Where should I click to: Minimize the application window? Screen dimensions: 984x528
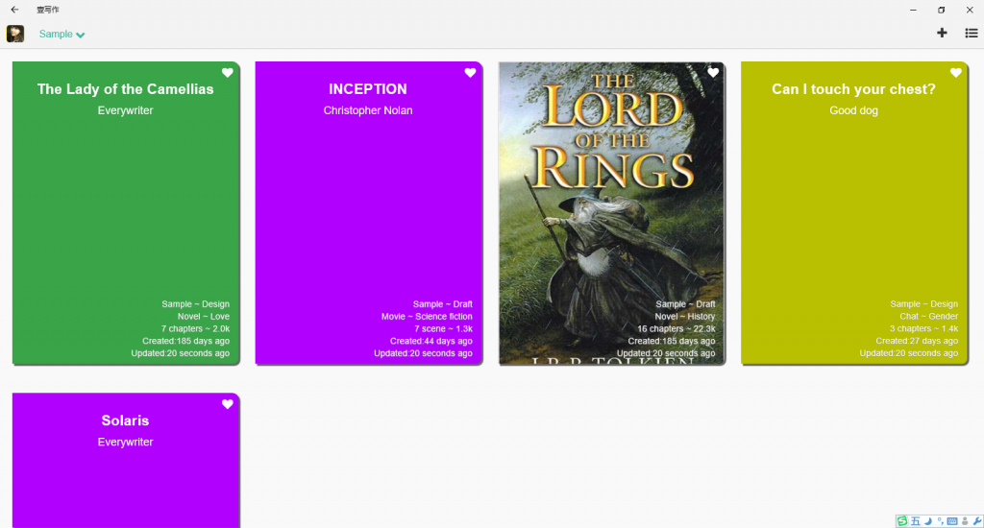coord(913,10)
